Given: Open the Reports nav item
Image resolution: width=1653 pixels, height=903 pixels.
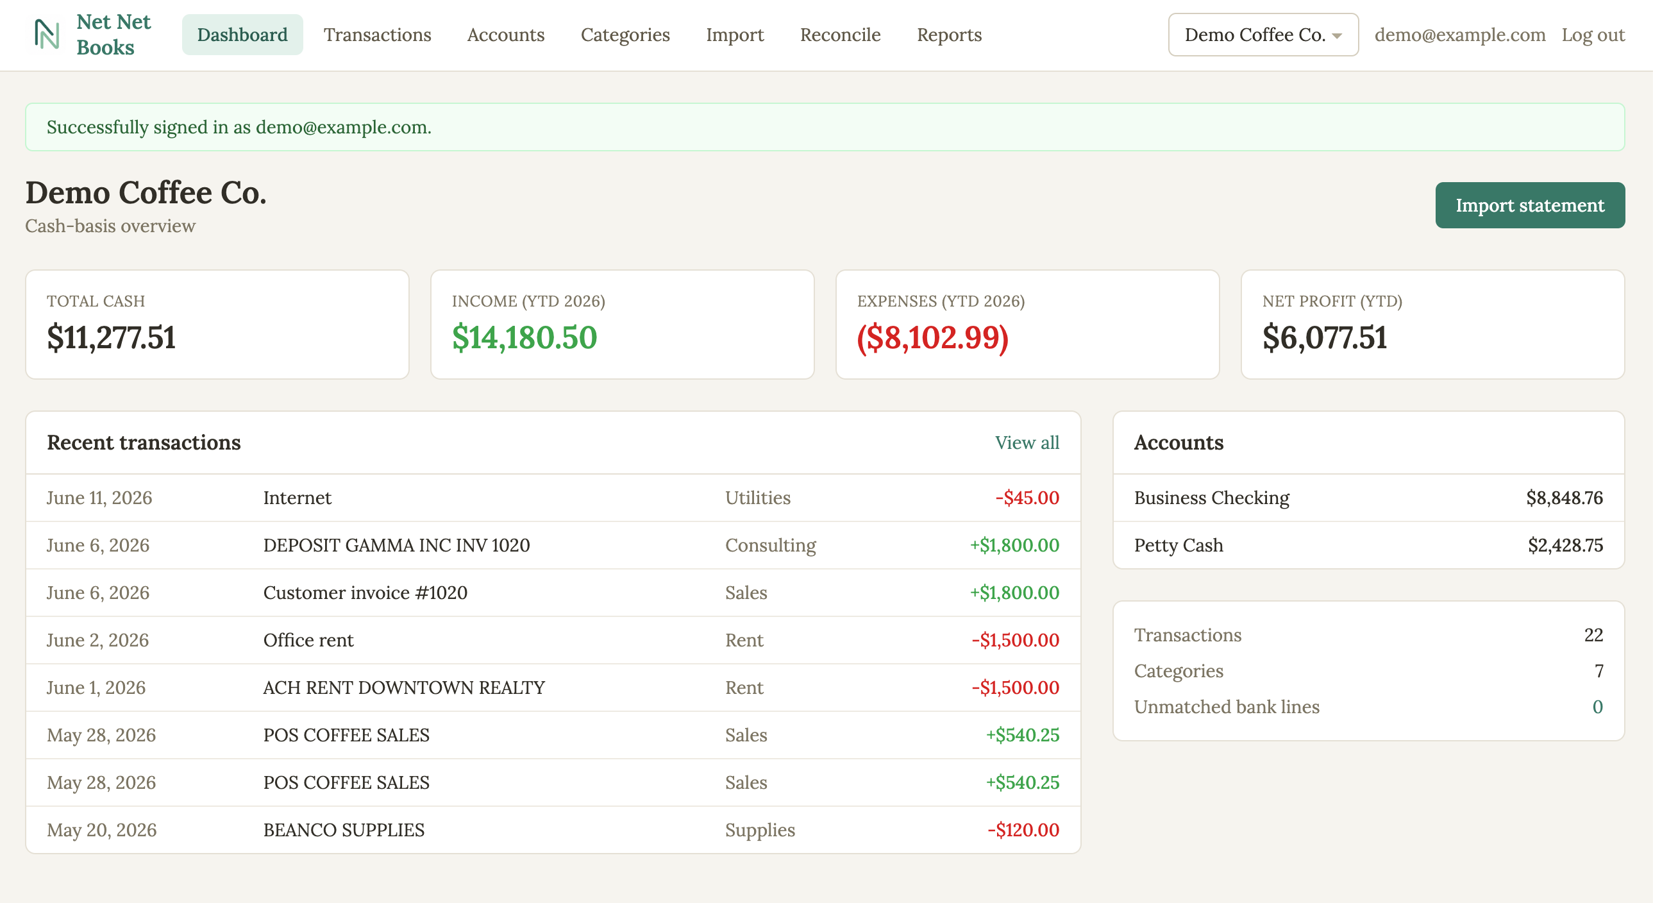Looking at the screenshot, I should (x=949, y=35).
